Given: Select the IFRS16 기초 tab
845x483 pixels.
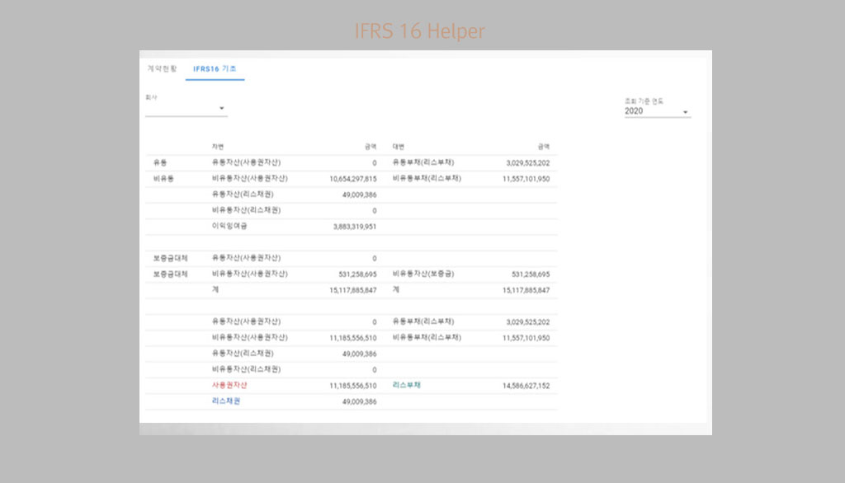Looking at the screenshot, I should [215, 68].
